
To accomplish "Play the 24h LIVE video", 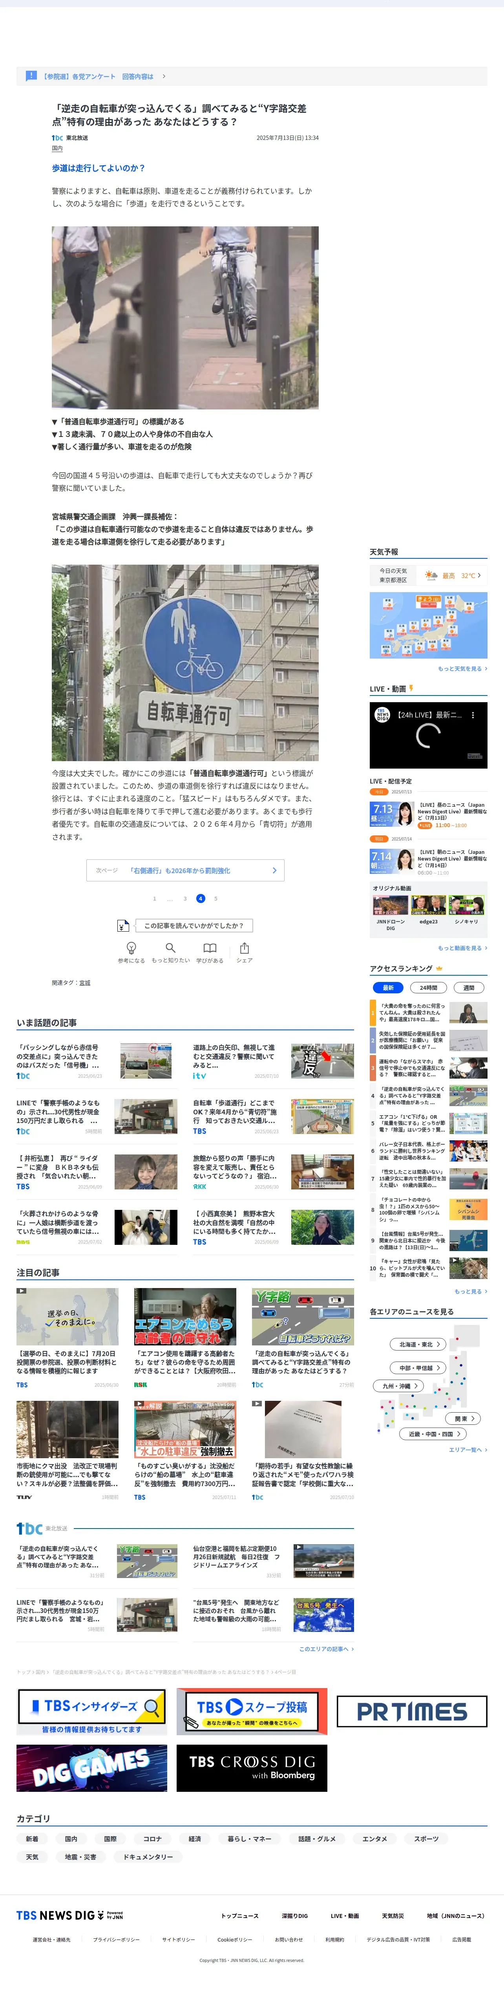I will click(x=428, y=735).
